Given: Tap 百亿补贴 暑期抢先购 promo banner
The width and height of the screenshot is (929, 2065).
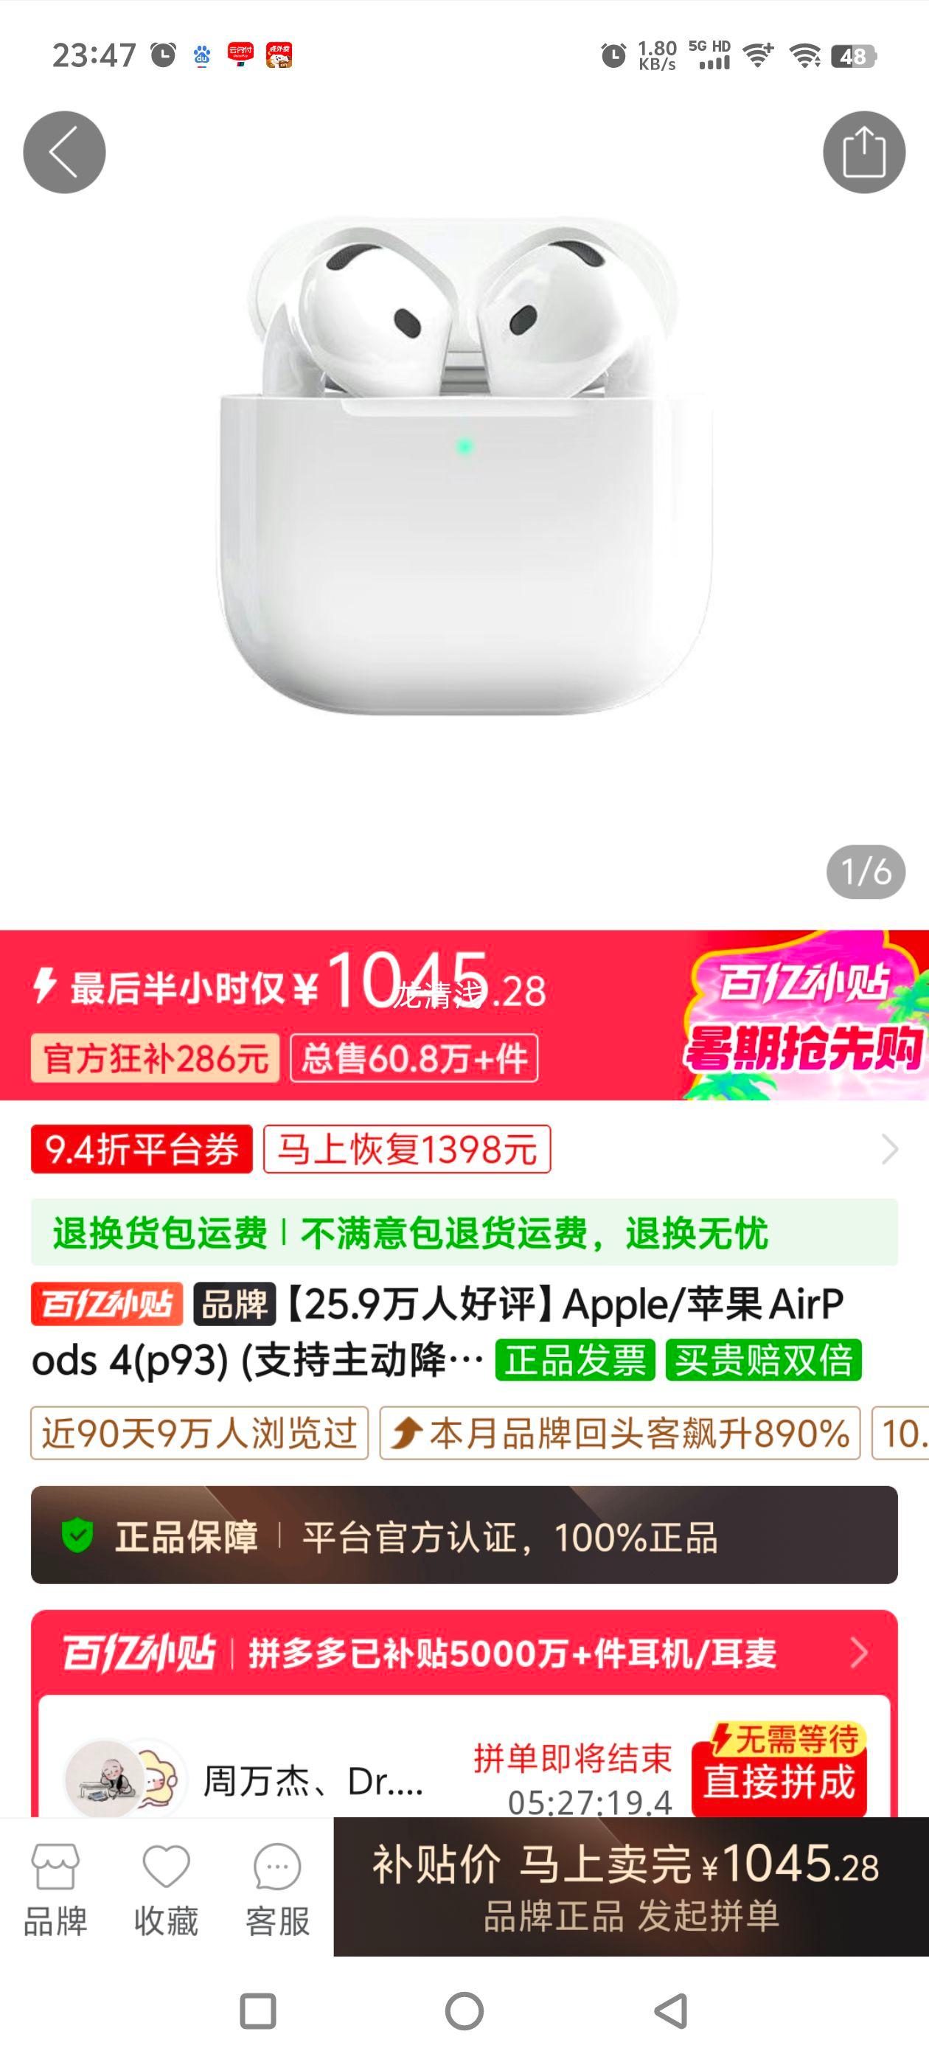Looking at the screenshot, I should 804,1015.
